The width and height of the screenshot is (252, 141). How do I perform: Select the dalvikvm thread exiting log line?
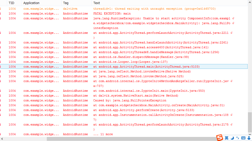(x=154, y=9)
